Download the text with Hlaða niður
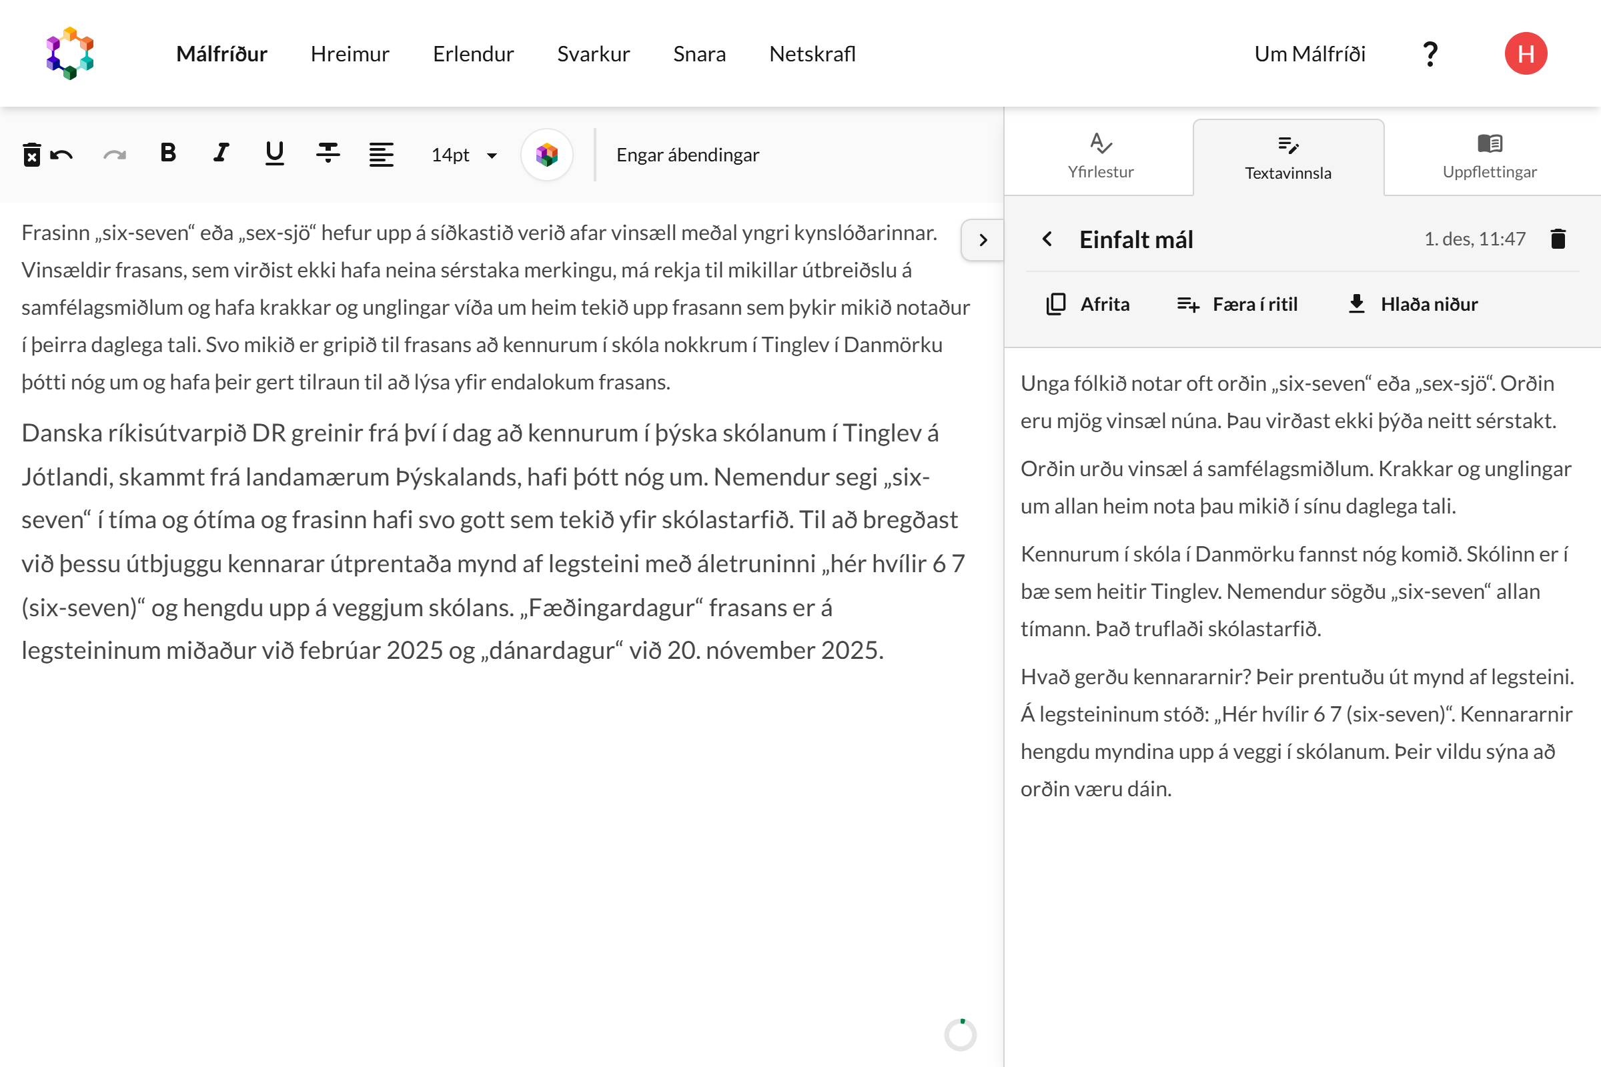This screenshot has width=1601, height=1067. [1413, 304]
